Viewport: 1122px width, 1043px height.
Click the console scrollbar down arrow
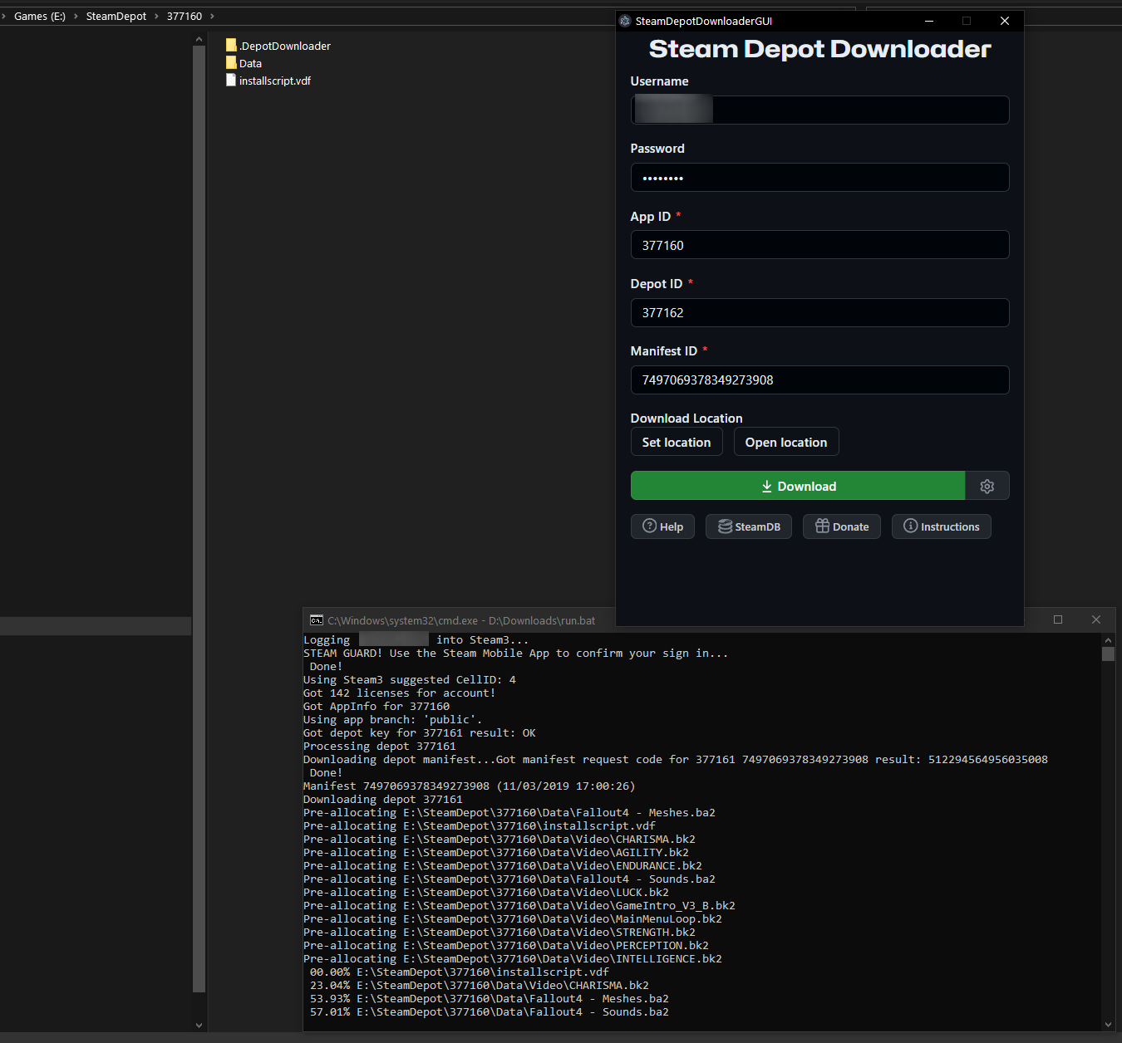tap(1107, 1024)
